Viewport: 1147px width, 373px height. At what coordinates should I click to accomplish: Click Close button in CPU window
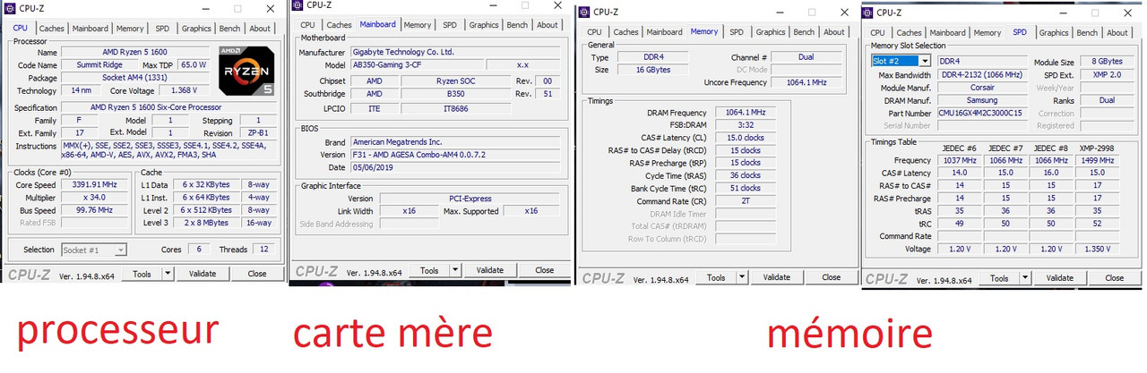pyautogui.click(x=257, y=275)
